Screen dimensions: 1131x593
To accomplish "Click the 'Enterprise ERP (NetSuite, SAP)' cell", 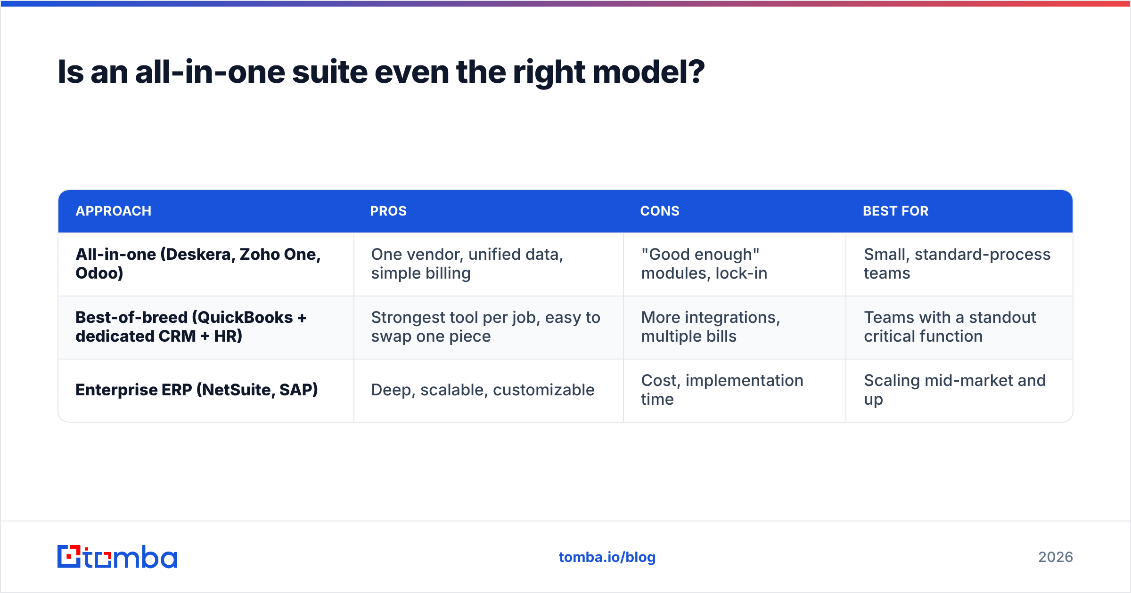I will (206, 390).
